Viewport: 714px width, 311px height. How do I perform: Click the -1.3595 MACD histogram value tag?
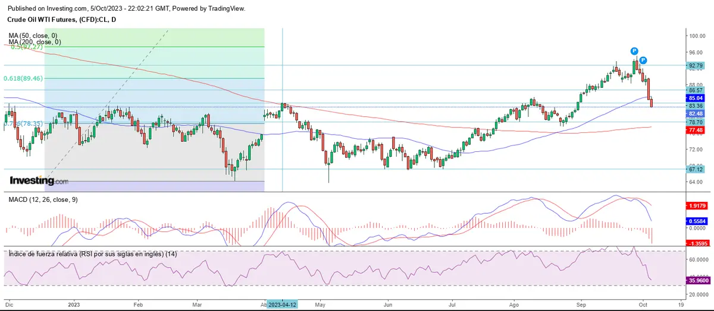tap(697, 243)
